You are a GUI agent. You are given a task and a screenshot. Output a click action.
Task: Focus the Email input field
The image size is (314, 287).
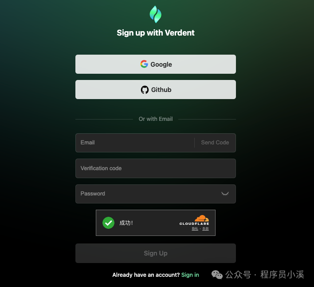pyautogui.click(x=135, y=143)
